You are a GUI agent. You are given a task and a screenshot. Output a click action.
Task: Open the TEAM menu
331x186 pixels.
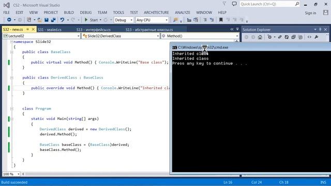click(102, 12)
